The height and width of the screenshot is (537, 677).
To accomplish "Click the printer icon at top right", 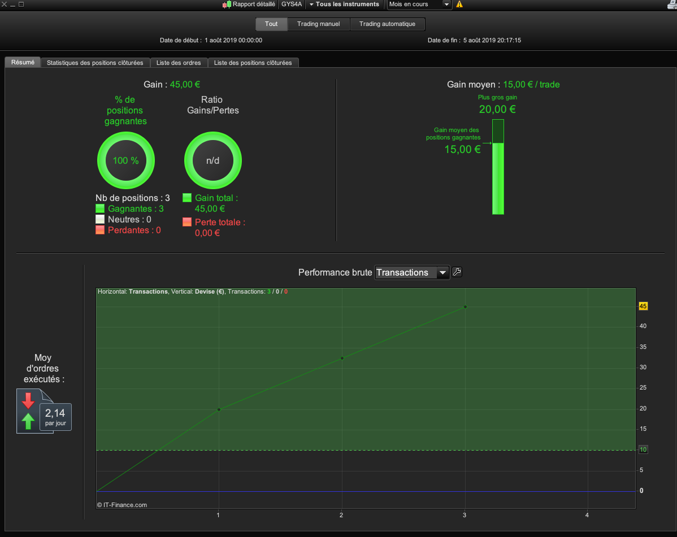I will [x=671, y=5].
